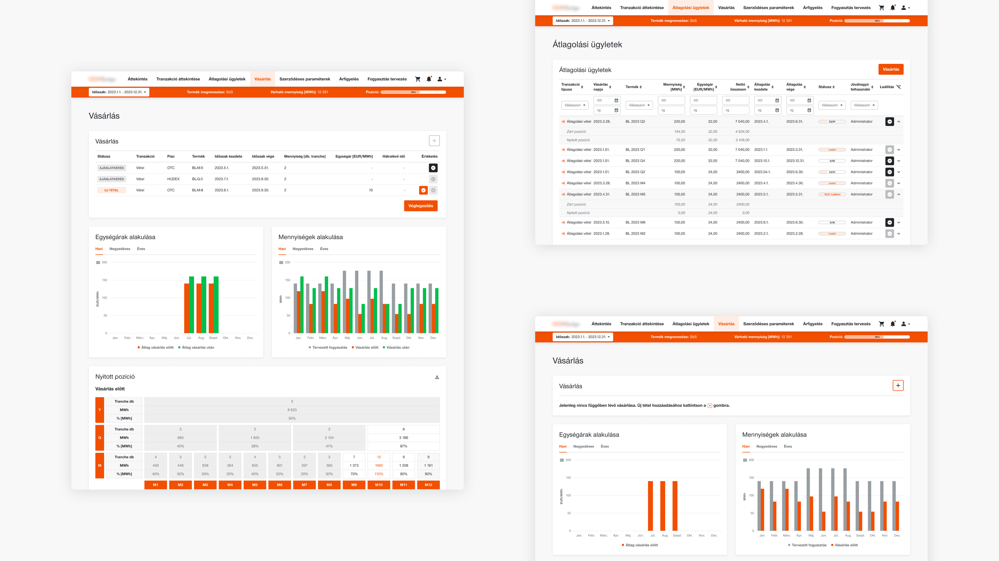Click grey stop icon on BL-Q-3 row
The image size is (999, 561).
click(433, 179)
